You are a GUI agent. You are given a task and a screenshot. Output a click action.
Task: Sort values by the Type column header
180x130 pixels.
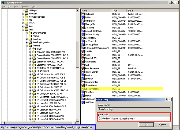point(119,10)
